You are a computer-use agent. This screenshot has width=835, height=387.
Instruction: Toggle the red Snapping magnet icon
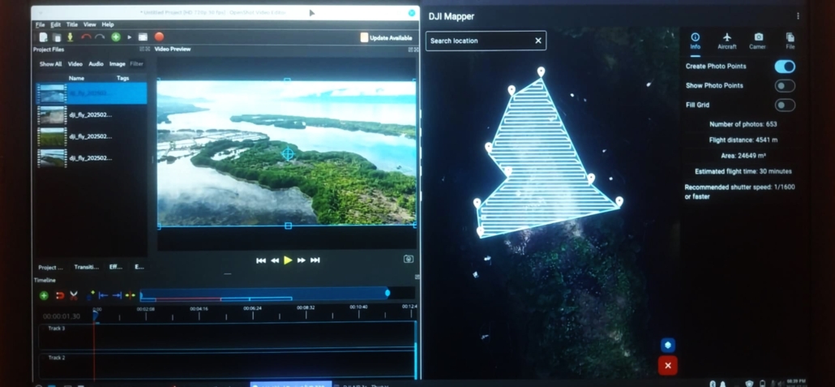(x=60, y=295)
